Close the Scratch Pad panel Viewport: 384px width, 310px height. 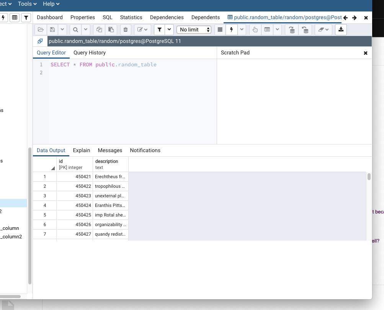point(365,53)
